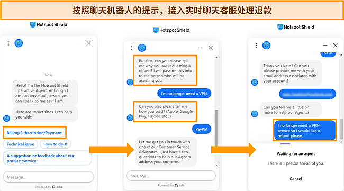Click scrollbar thumb in middle chat

216,128
